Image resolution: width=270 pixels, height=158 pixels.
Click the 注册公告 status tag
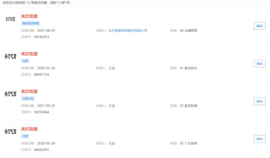(x=28, y=99)
